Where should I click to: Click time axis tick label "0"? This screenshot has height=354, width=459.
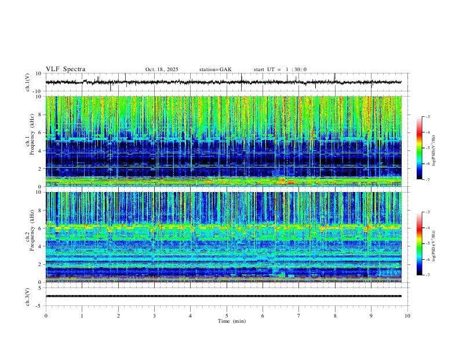[46, 316]
